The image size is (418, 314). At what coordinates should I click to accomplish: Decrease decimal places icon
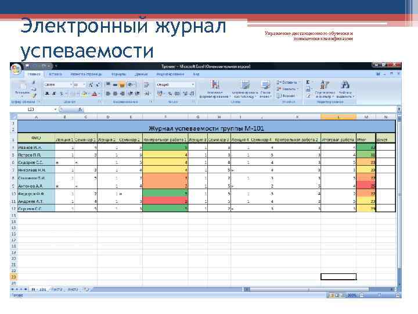pos(192,94)
